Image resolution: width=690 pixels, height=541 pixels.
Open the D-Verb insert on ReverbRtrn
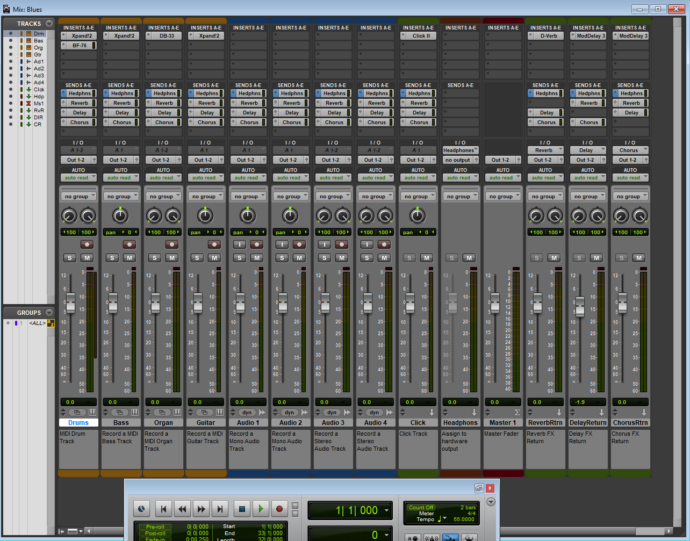(545, 35)
